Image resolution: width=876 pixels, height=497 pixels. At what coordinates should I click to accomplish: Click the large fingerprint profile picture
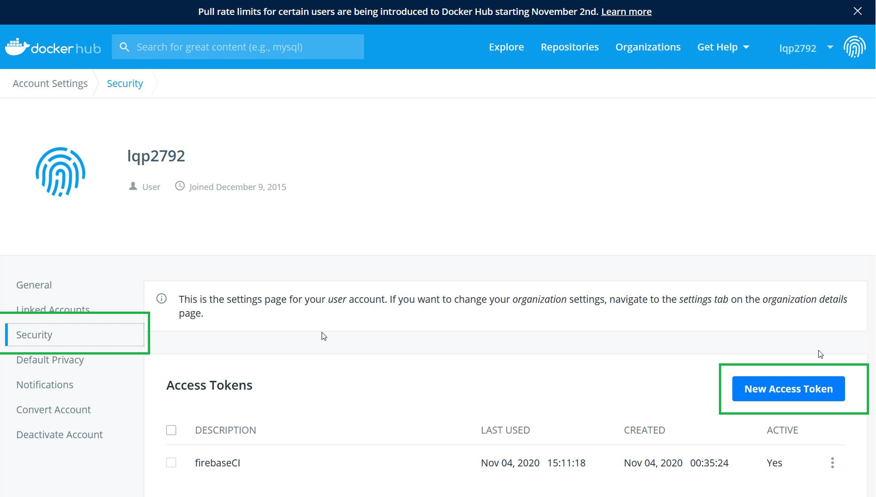click(x=61, y=172)
